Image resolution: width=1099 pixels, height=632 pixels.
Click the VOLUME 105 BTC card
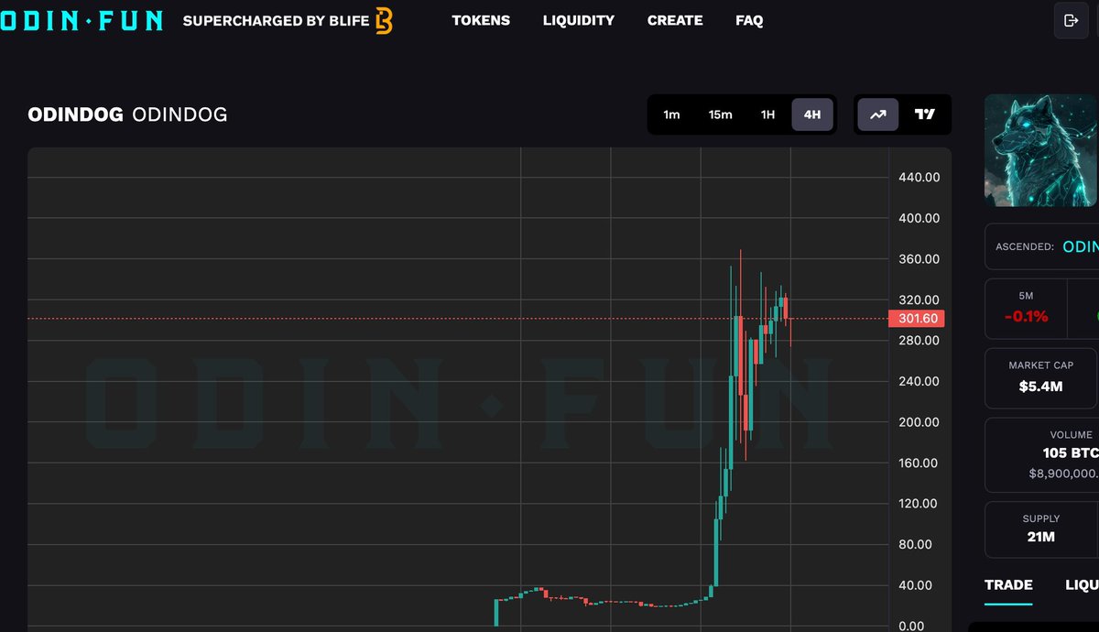[x=1041, y=455]
